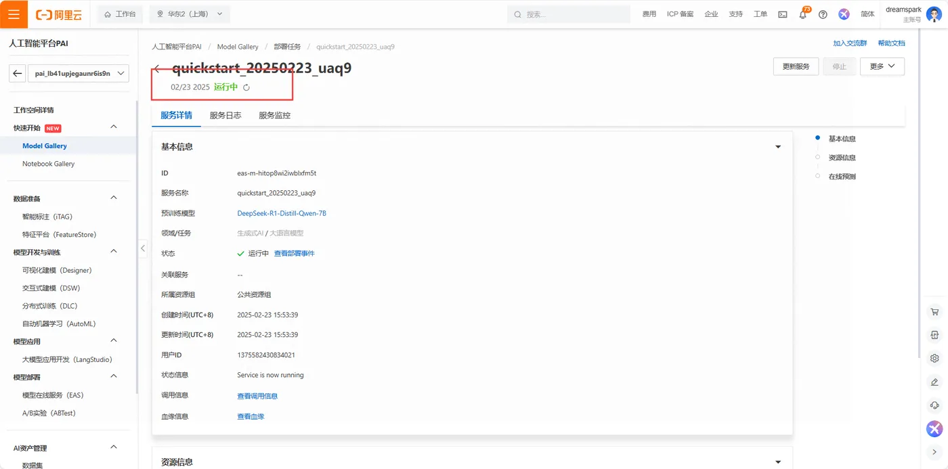Open the 加入交流群 link
The height and width of the screenshot is (469, 948).
tap(850, 43)
